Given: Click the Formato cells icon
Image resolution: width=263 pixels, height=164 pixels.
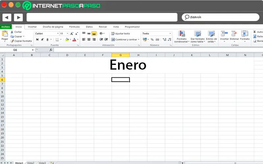Looking at the screenshot, I should point(245,34).
